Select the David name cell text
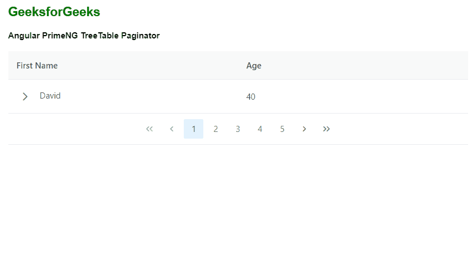Viewport: 472px width, 255px height. pos(50,96)
